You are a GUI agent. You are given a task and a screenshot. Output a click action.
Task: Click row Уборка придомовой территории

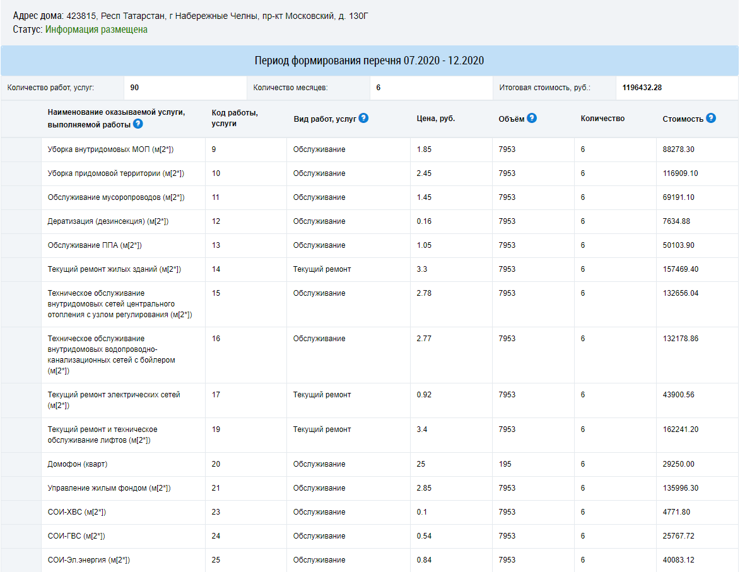tap(370, 173)
